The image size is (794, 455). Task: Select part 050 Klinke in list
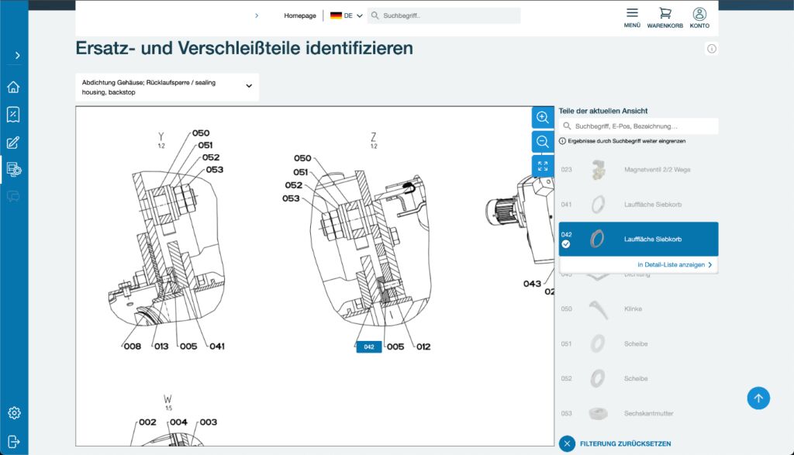pyautogui.click(x=637, y=309)
